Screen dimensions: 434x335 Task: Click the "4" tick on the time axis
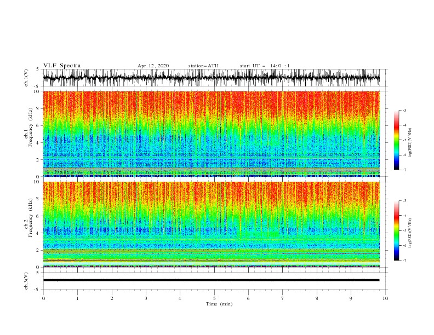[180, 298]
